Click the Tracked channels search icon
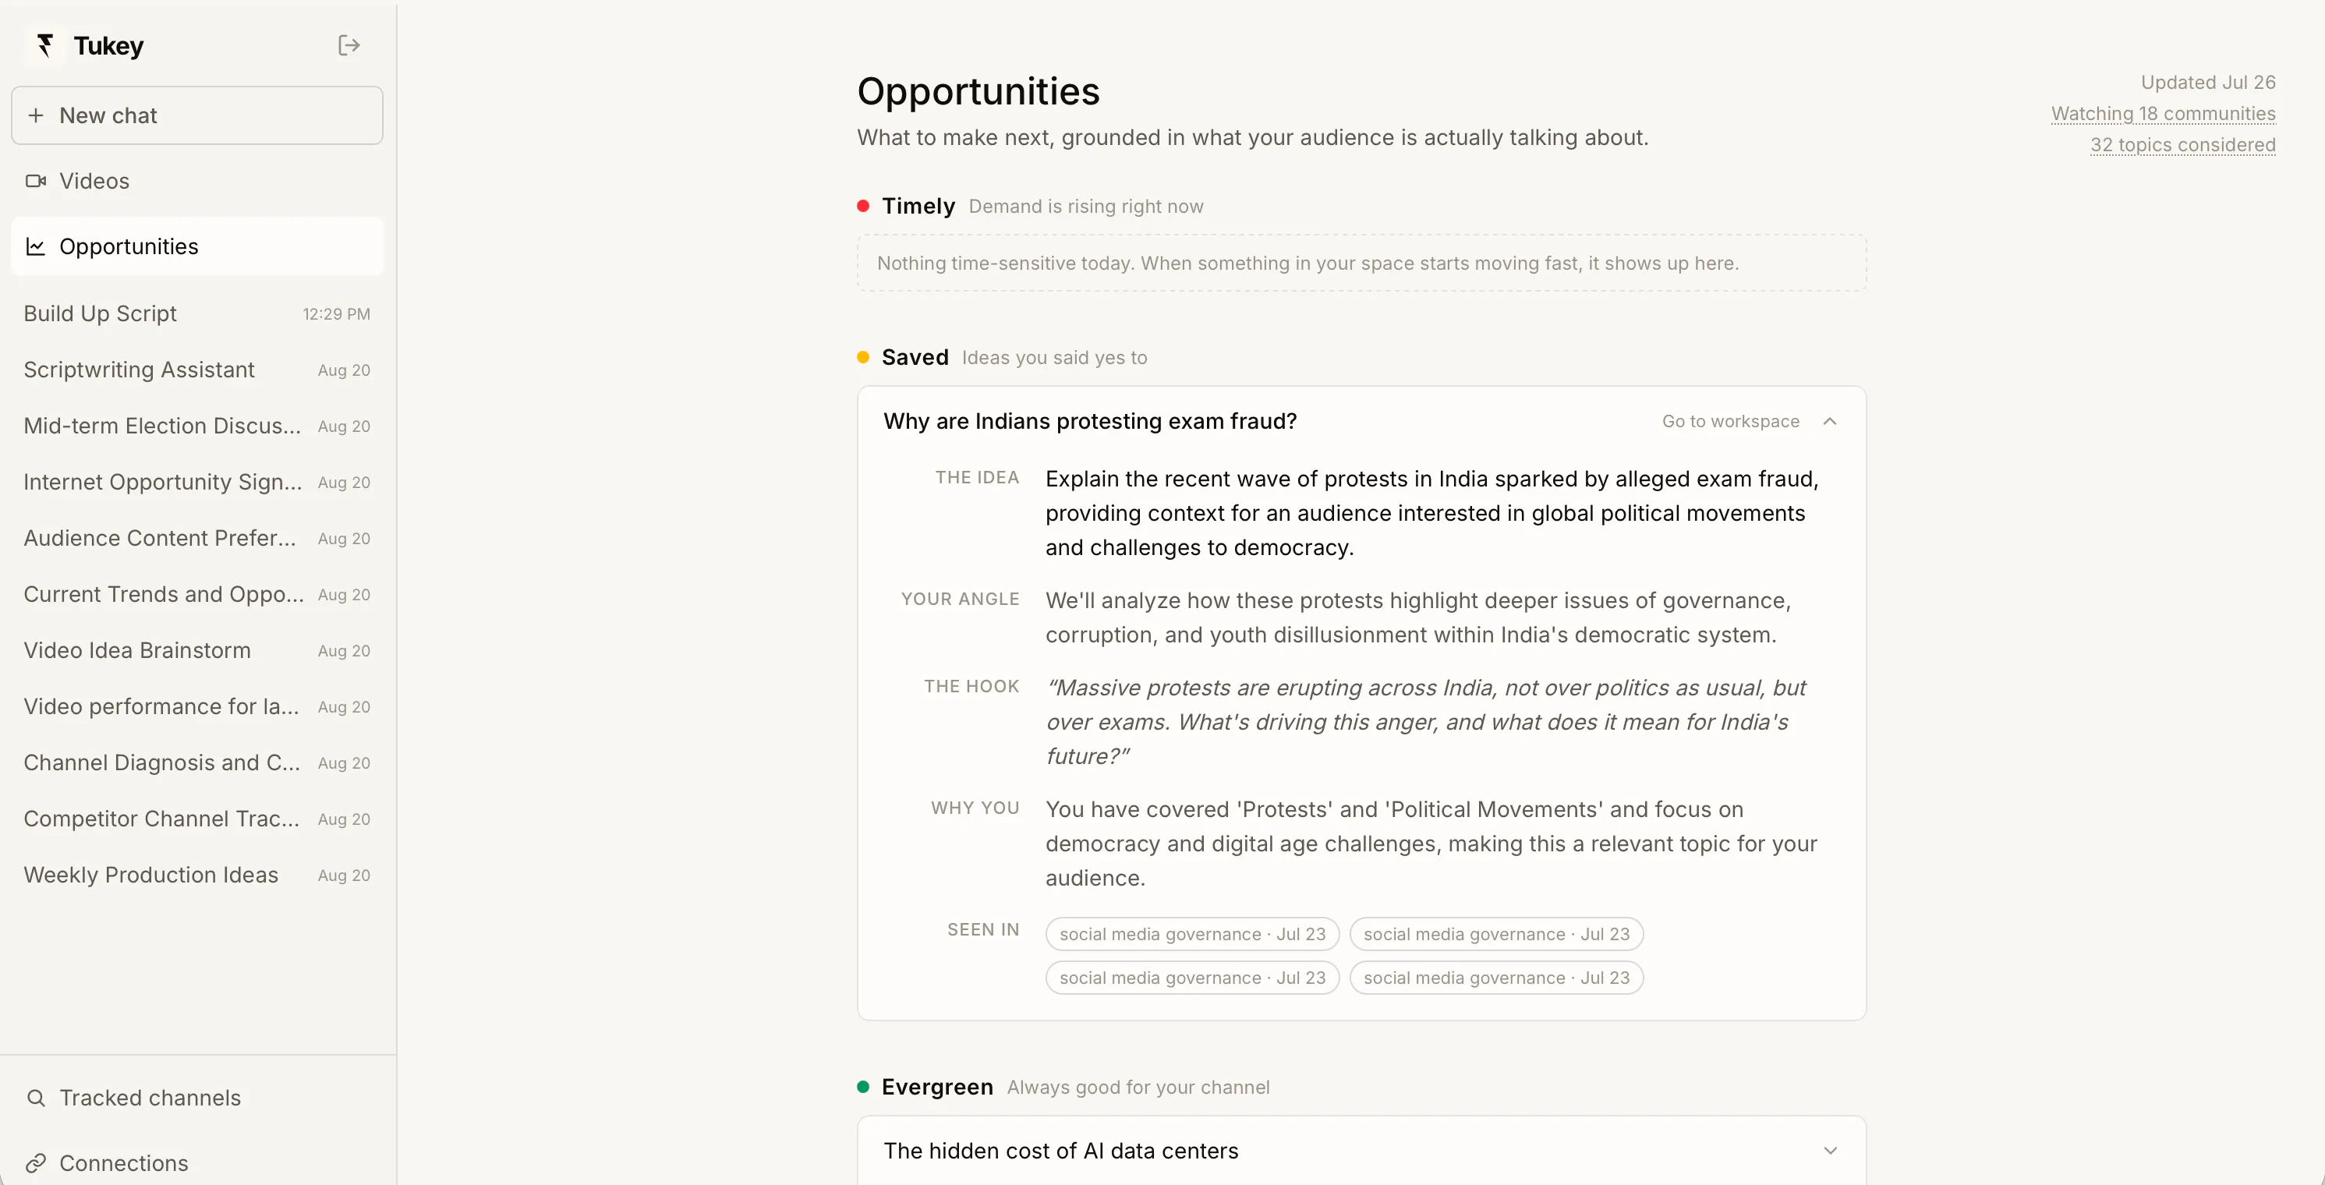Viewport: 2325px width, 1185px height. click(36, 1098)
